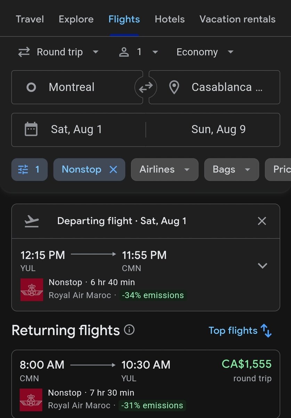Expand the departing flight details chevron

(x=262, y=266)
